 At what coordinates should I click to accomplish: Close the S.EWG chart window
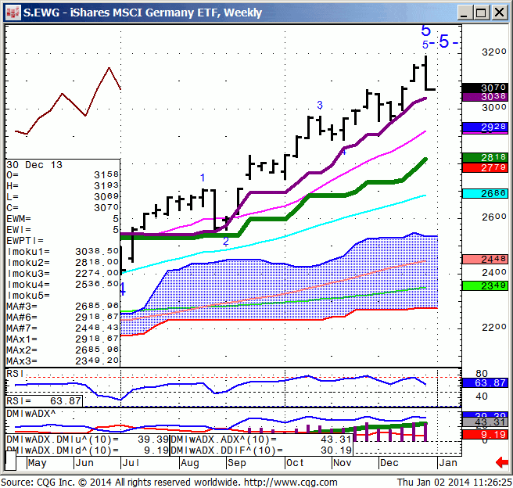pos(500,12)
